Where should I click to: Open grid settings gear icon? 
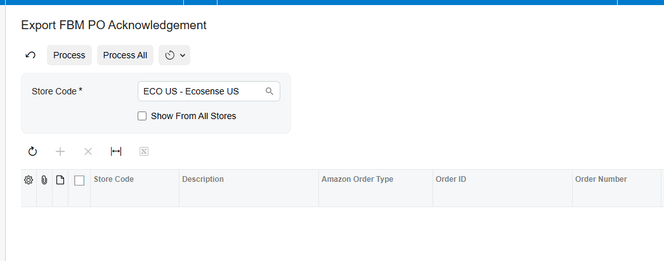(x=29, y=180)
